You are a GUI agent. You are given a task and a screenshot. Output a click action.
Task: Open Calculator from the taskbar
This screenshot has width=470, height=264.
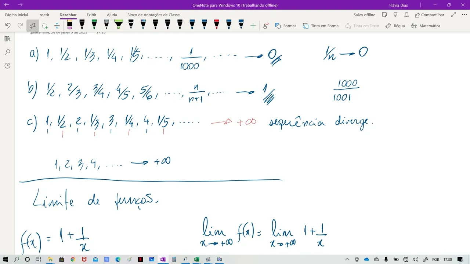click(x=174, y=259)
